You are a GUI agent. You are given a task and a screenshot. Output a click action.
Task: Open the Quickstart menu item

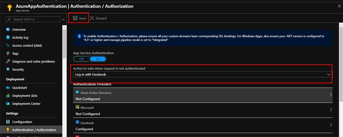click(20, 88)
